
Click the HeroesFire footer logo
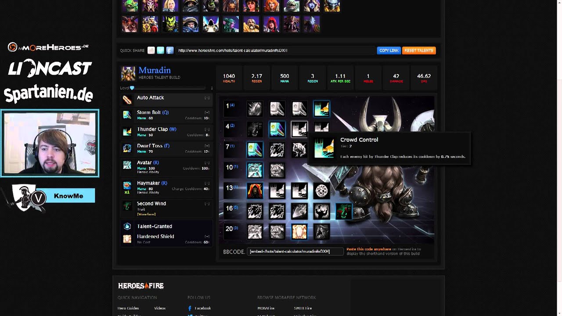141,286
